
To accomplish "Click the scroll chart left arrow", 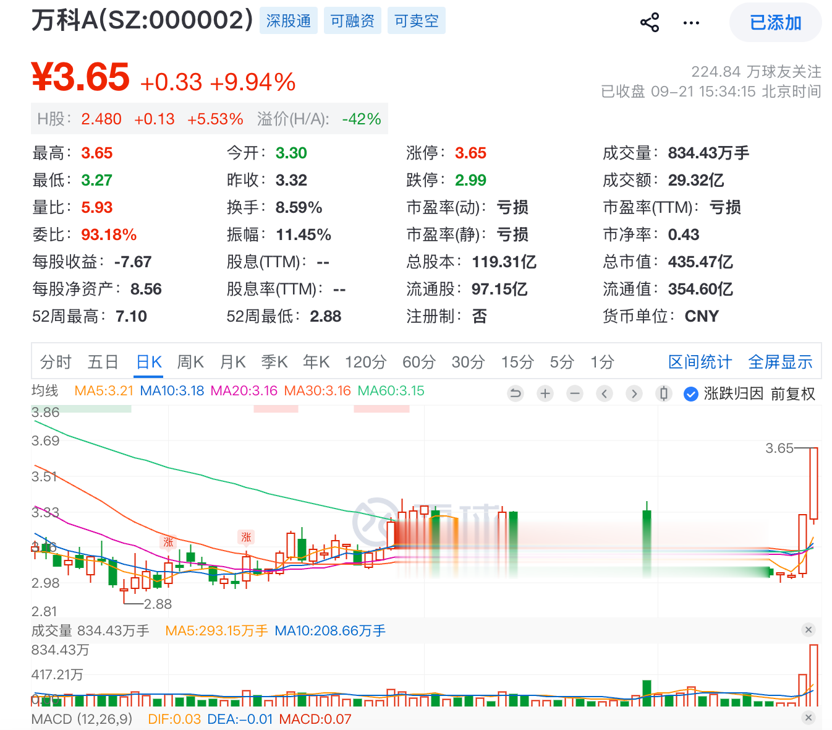I will tap(605, 393).
